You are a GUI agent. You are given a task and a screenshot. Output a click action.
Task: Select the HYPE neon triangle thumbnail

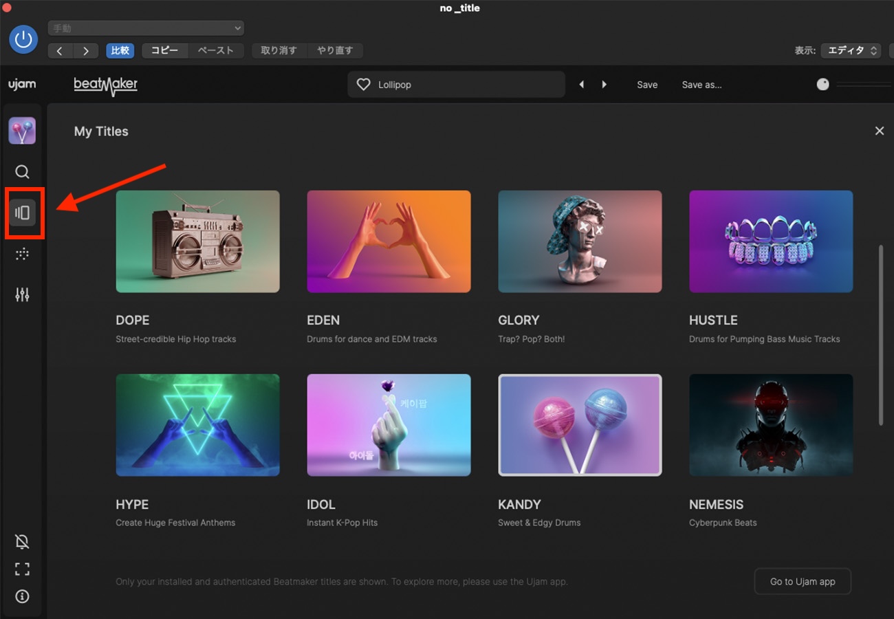(198, 425)
